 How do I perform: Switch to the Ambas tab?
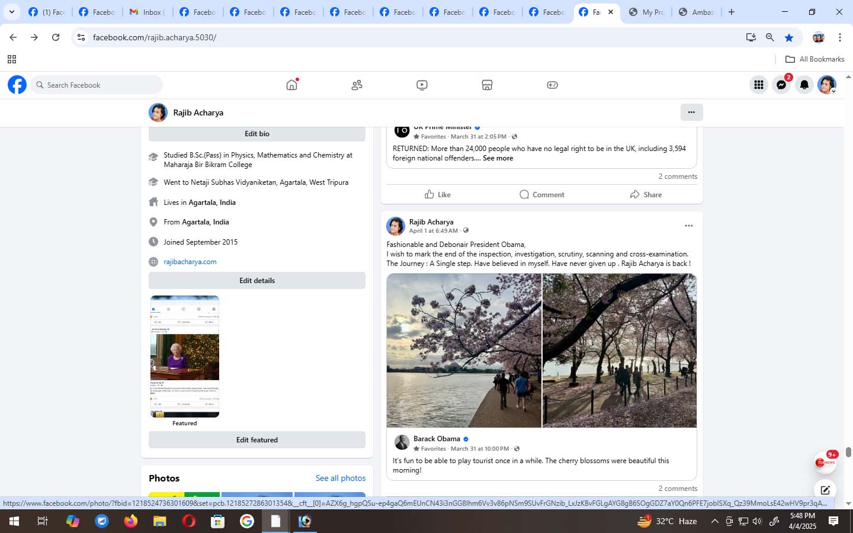click(697, 12)
